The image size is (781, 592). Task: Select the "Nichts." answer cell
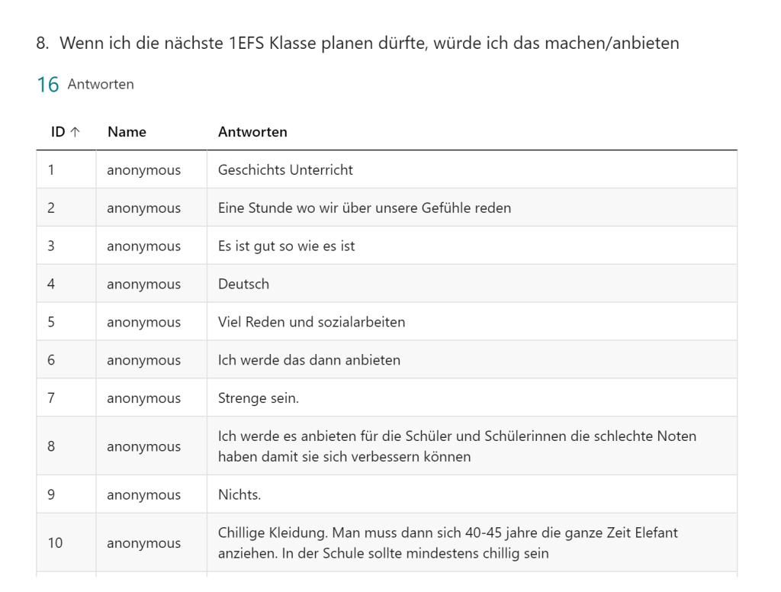coord(239,494)
